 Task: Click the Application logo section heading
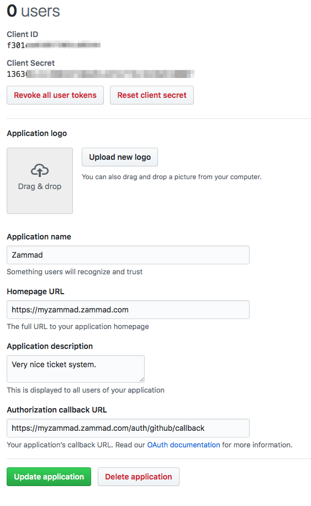[37, 133]
